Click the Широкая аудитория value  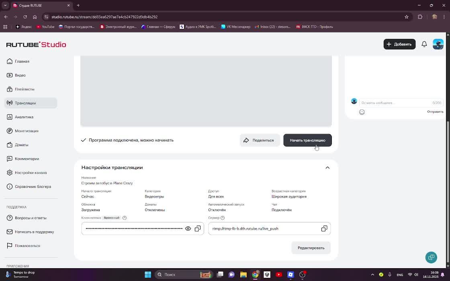[289, 196]
